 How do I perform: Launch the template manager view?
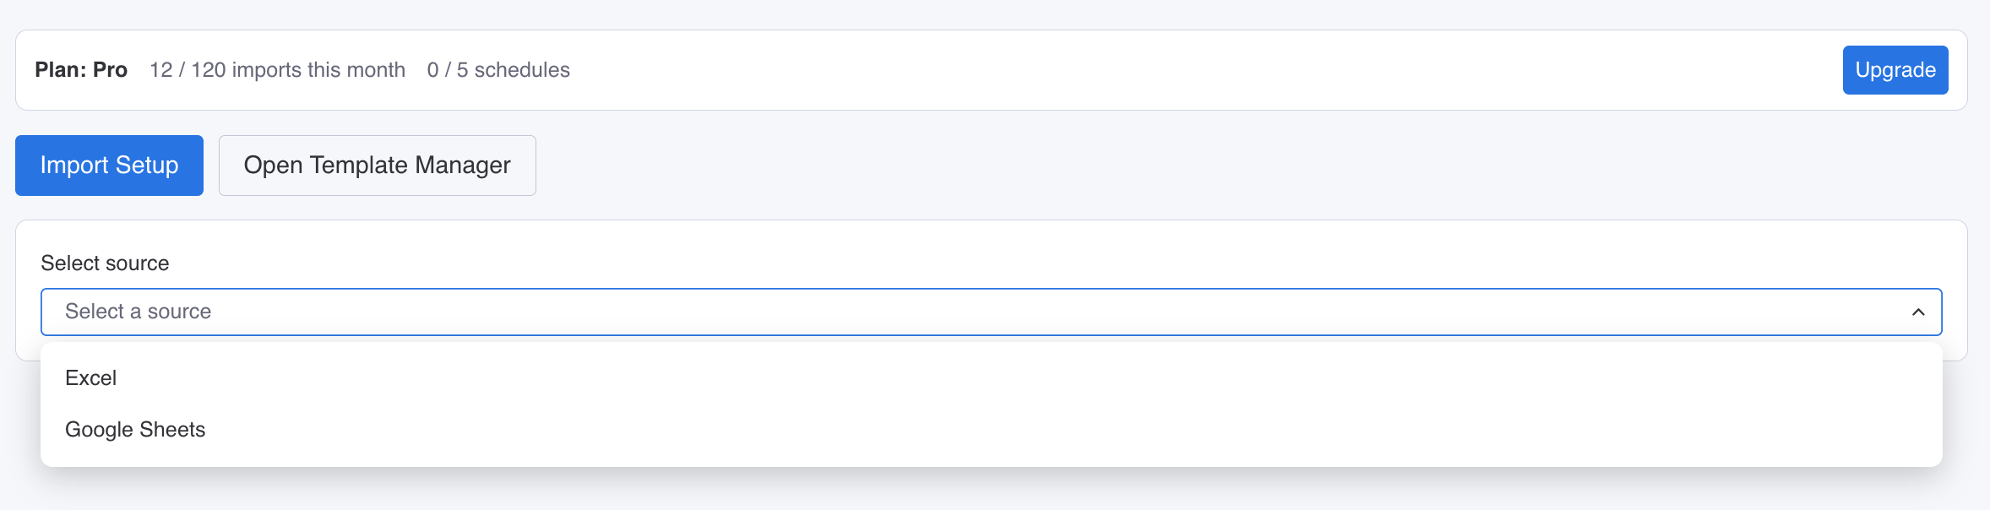point(377,165)
